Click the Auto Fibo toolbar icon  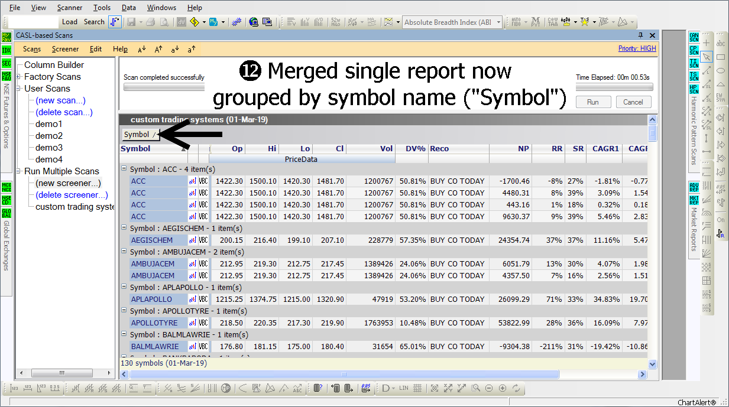[x=516, y=22]
